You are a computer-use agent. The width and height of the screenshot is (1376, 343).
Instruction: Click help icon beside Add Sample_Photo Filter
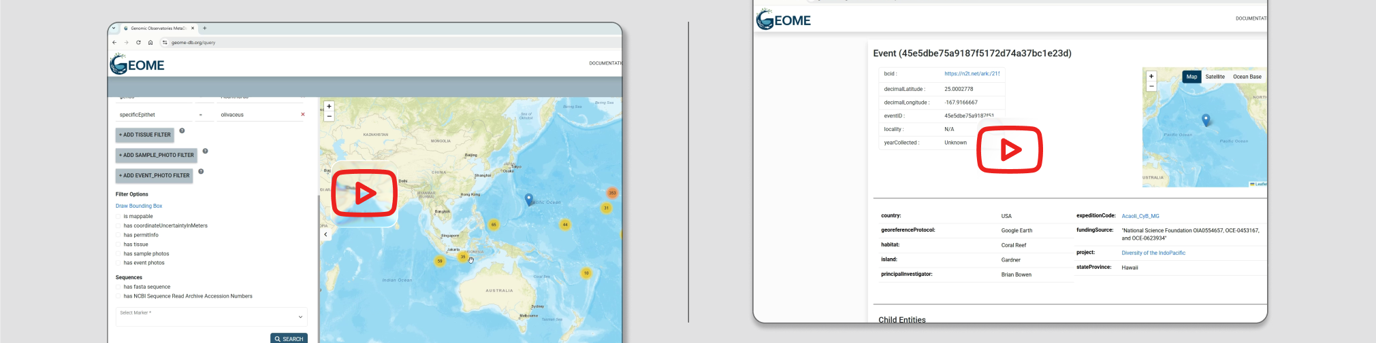click(205, 151)
